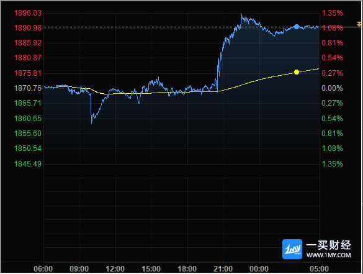Image resolution: width=363 pixels, height=274 pixels.
Task: Select the 1890.98 price label
Action: pyautogui.click(x=28, y=28)
